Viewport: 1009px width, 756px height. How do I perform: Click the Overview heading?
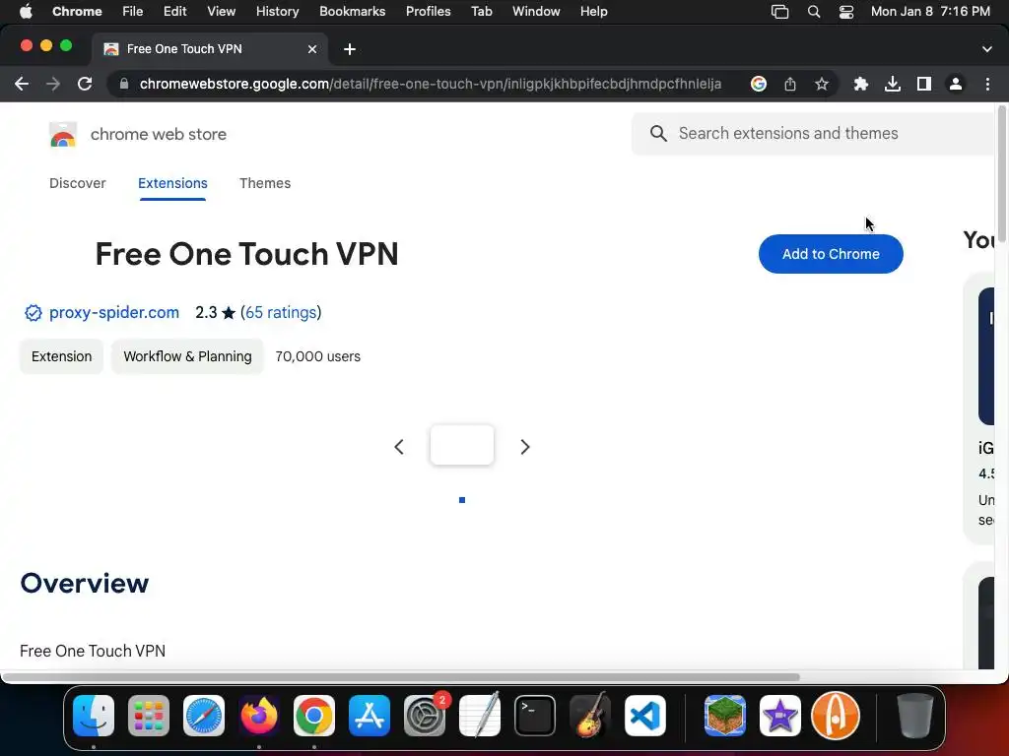pos(85,583)
